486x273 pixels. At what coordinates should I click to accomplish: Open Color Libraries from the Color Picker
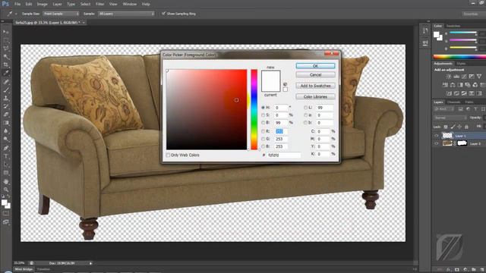(315, 96)
